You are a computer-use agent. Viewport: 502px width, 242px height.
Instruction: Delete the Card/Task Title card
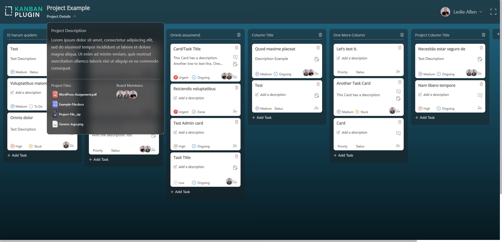click(237, 48)
